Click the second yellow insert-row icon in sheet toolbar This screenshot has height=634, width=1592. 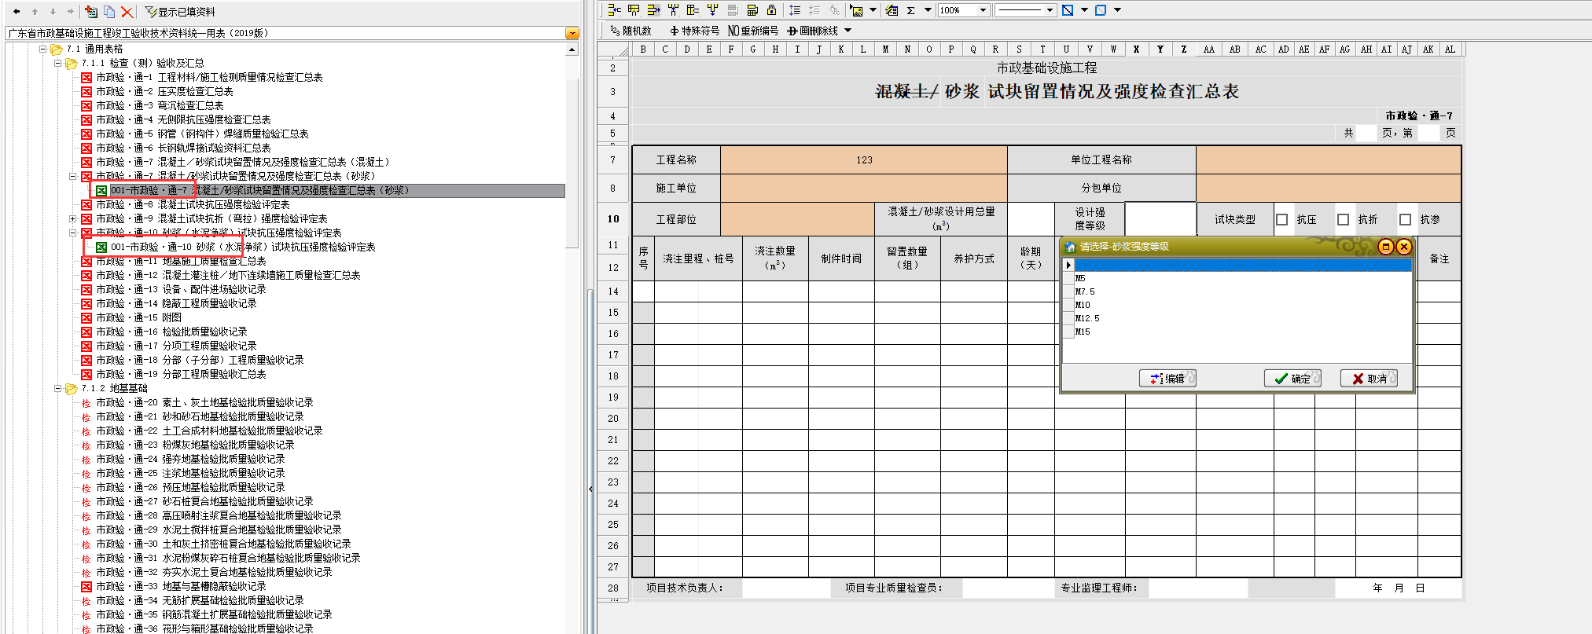[634, 10]
